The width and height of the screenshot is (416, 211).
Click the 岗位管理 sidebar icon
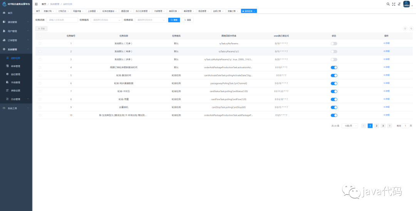[x=7, y=74]
